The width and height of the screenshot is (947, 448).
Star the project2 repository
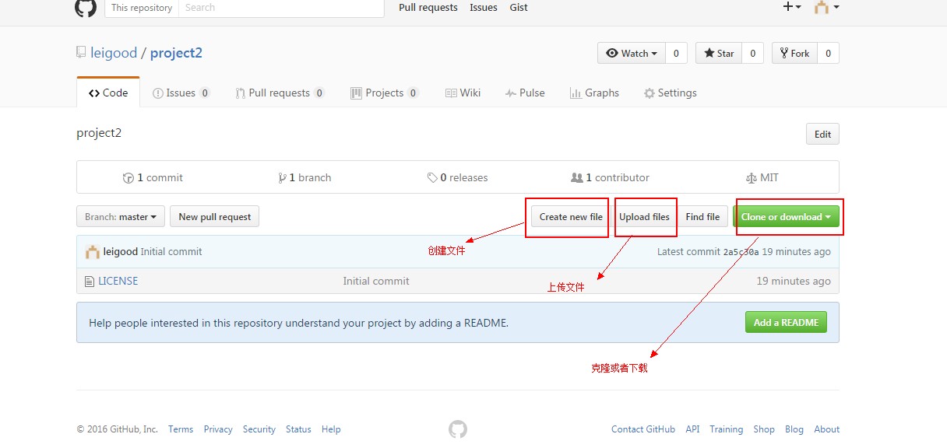[x=718, y=53]
